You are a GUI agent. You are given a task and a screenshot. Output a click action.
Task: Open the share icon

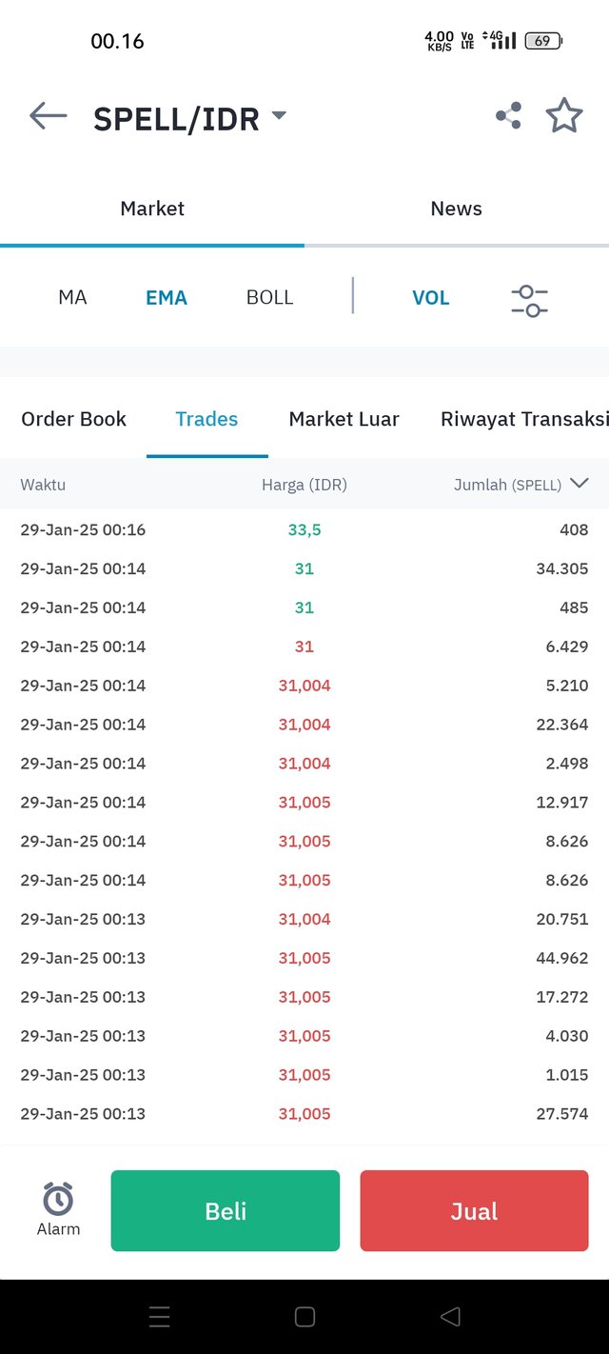pyautogui.click(x=508, y=116)
